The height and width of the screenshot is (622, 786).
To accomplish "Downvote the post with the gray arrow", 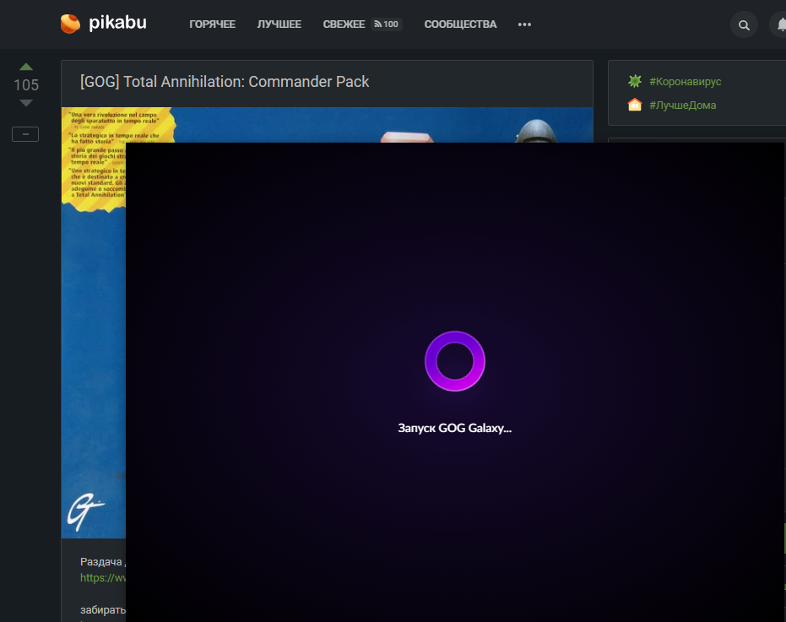I will pyautogui.click(x=26, y=103).
